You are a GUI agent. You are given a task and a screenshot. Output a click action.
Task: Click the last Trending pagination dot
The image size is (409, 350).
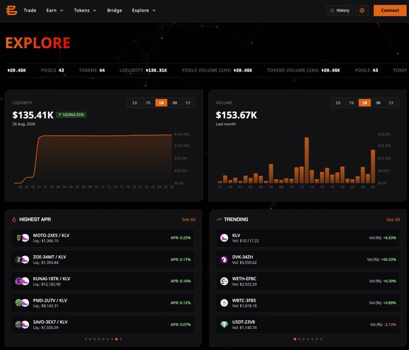click(x=321, y=339)
